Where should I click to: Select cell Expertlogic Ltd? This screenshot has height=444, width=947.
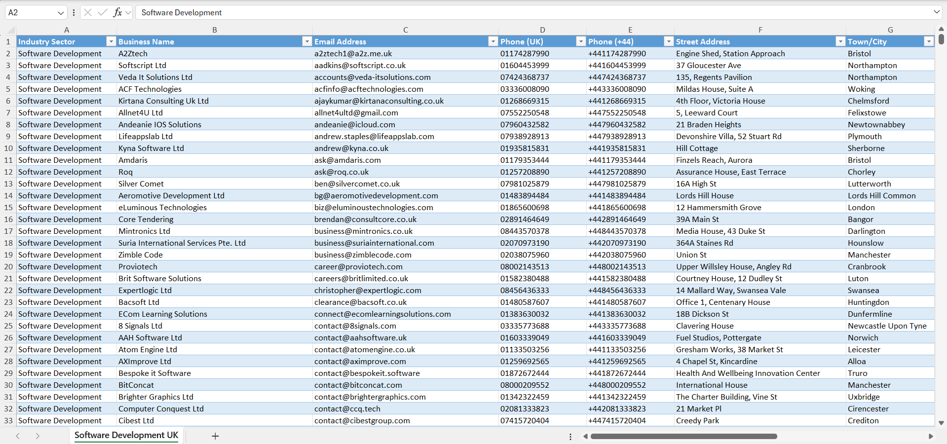click(x=214, y=290)
